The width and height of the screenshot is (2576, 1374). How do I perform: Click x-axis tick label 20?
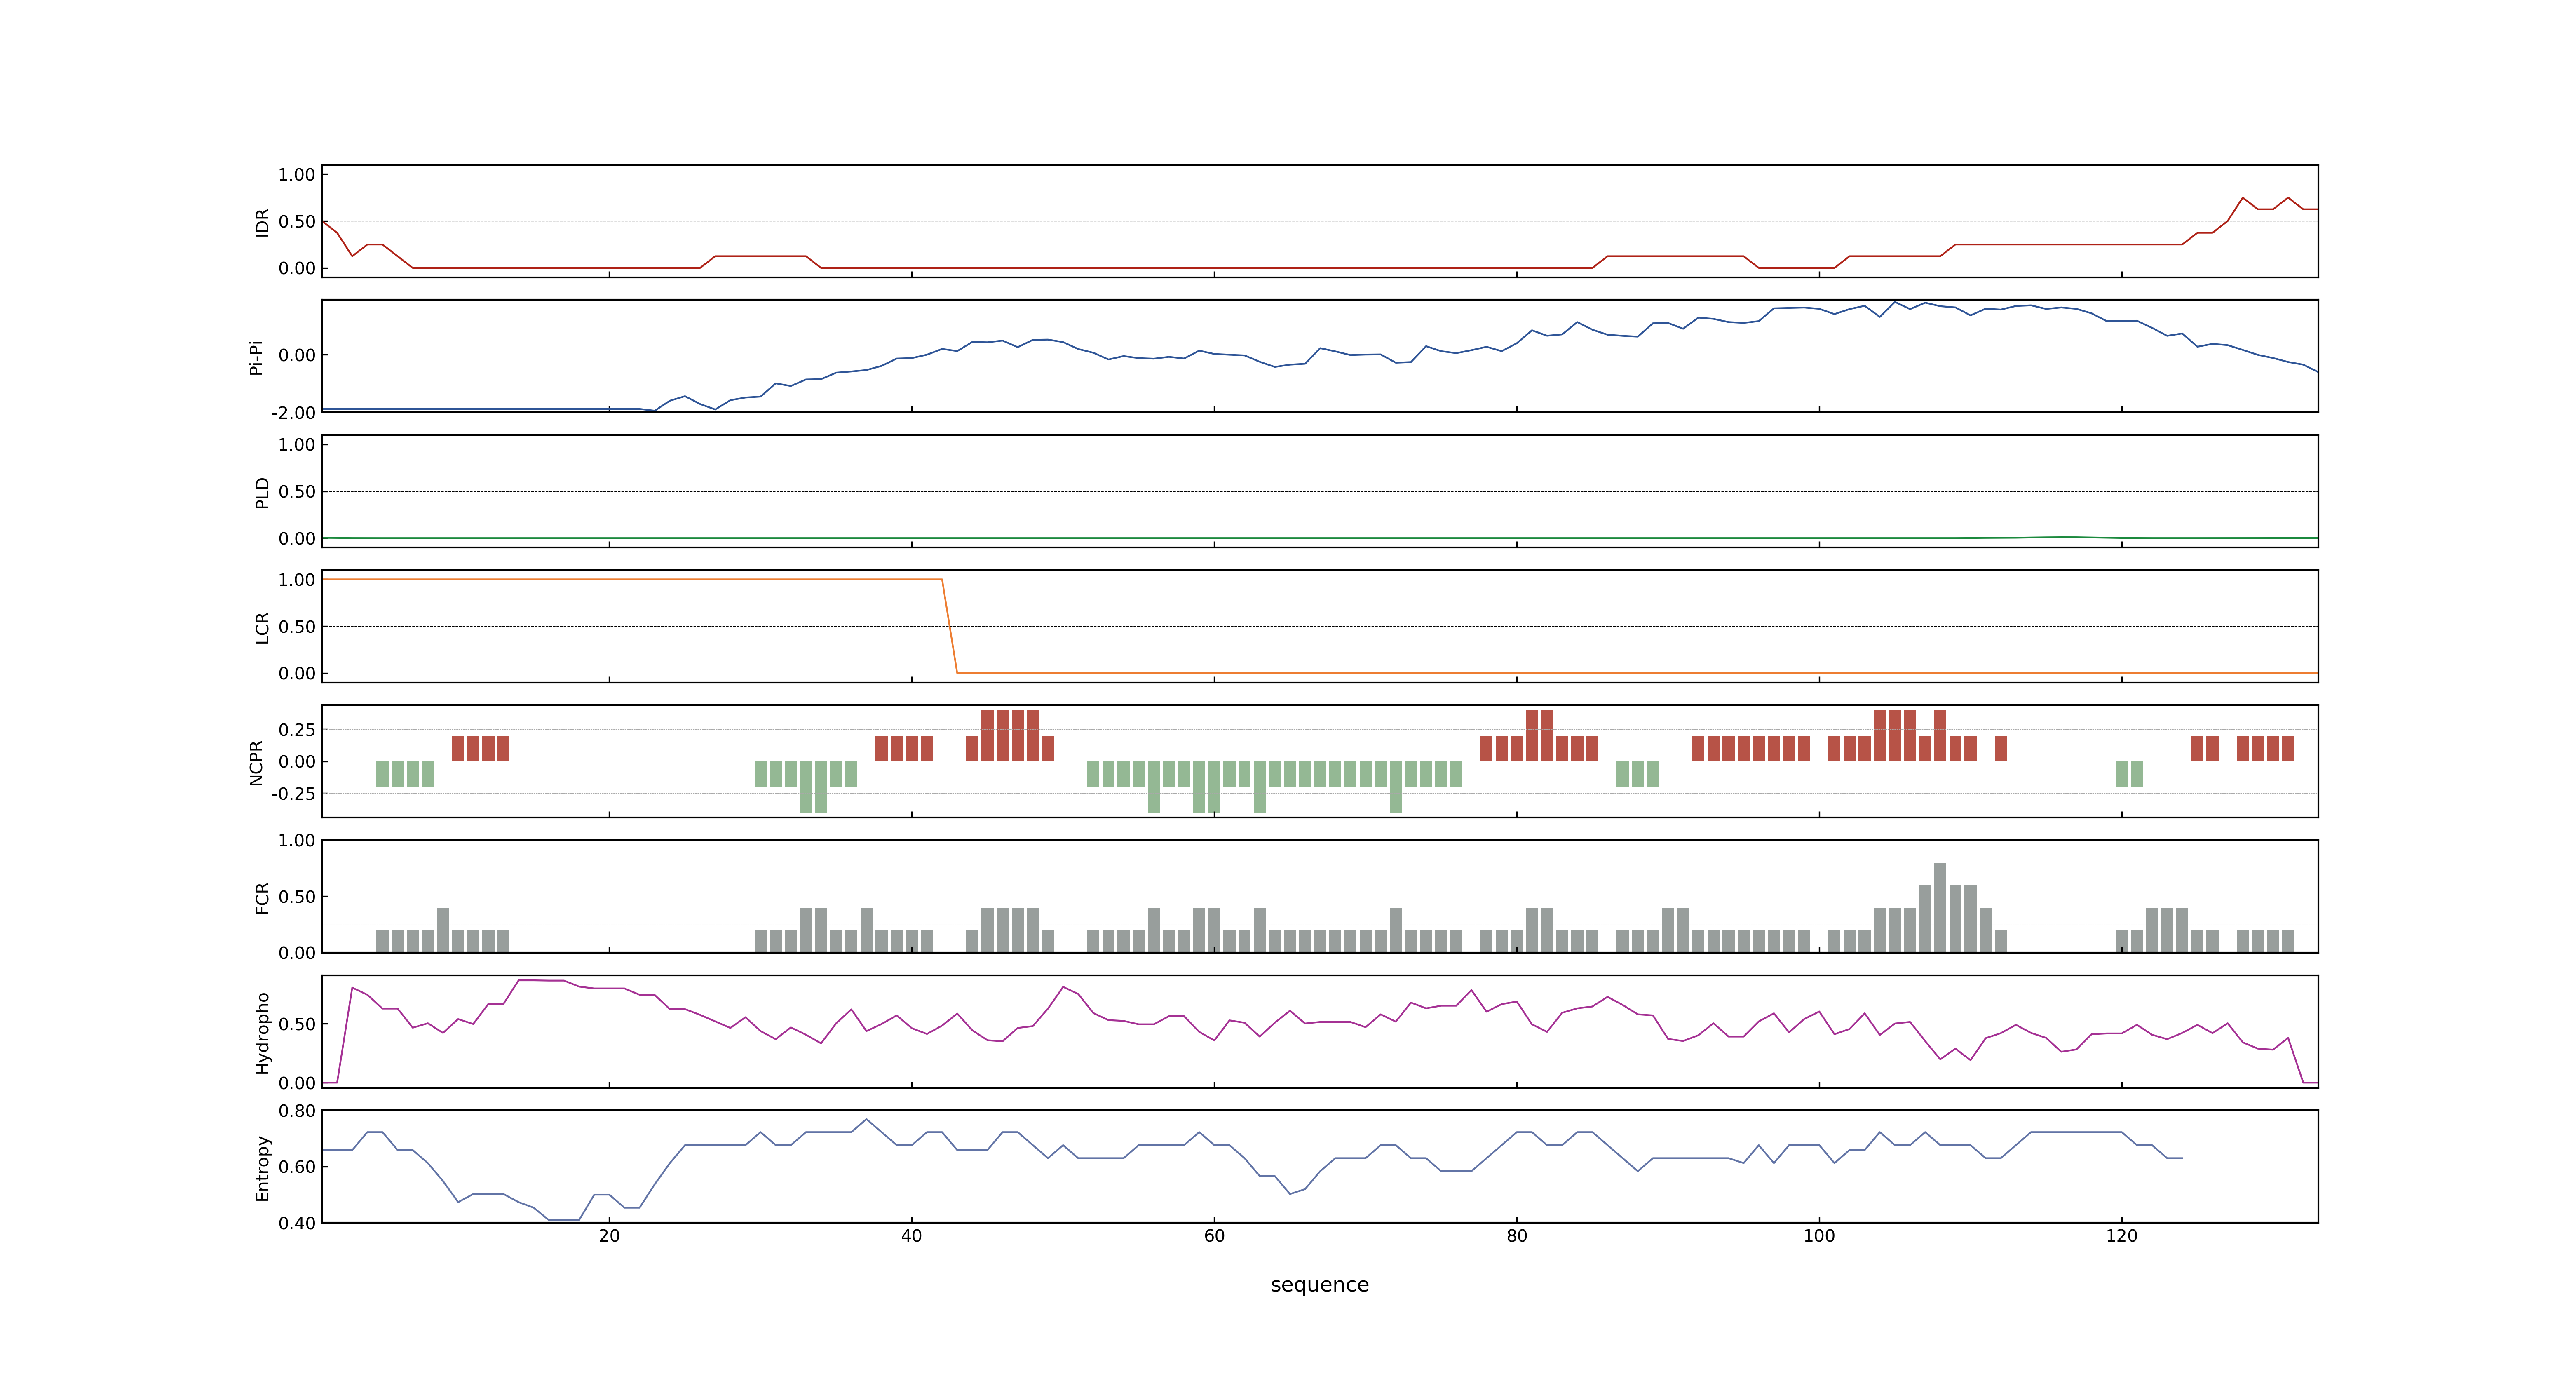(609, 1236)
